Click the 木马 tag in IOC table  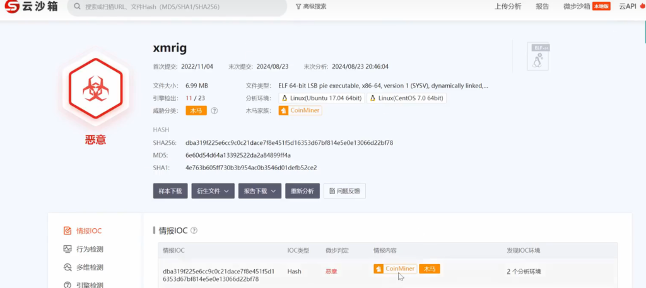click(x=430, y=268)
